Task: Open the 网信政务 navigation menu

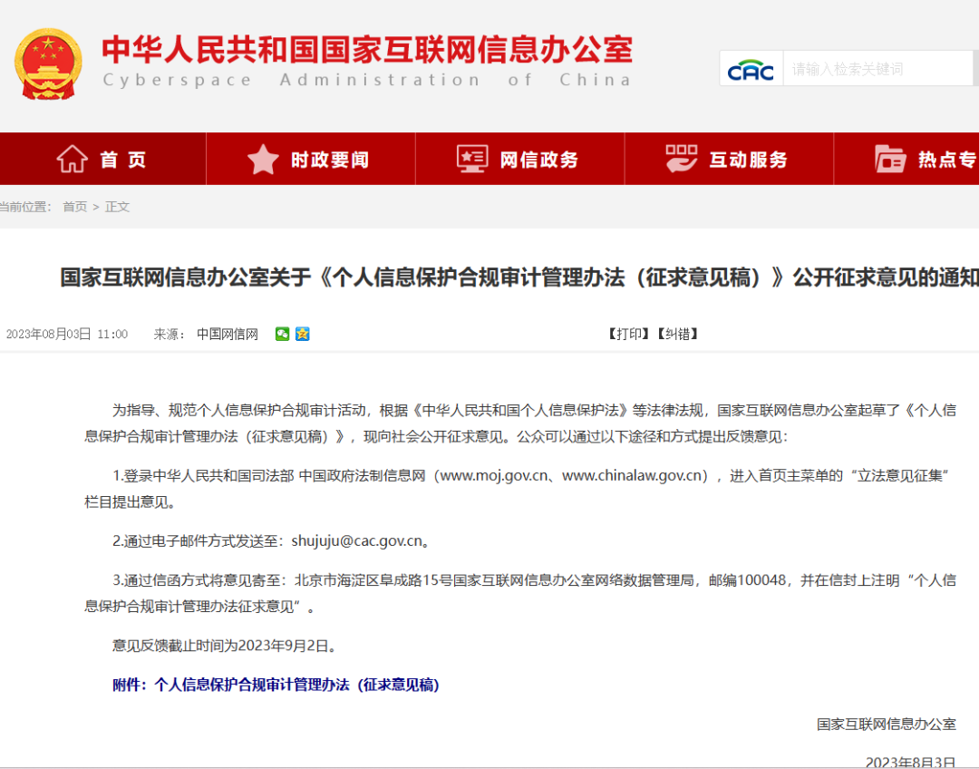Action: click(538, 161)
